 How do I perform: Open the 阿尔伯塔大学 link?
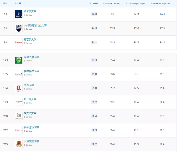tap(31, 57)
